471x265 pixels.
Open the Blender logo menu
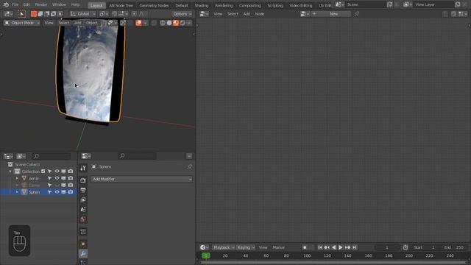coord(6,5)
